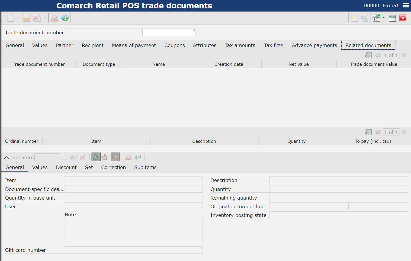
Task: Click the red check triangle icon in line toolbar
Action: pyautogui.click(x=129, y=157)
